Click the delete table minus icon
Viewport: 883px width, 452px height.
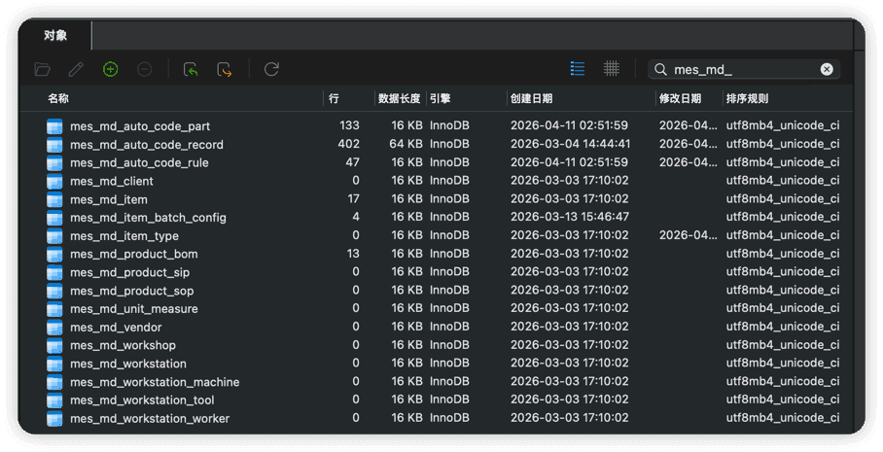[145, 69]
